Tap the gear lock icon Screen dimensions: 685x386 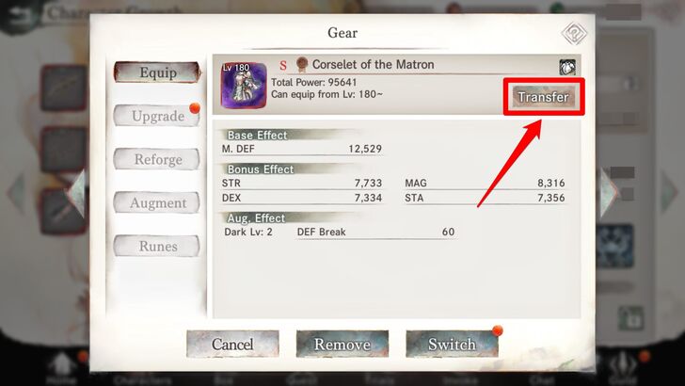(x=567, y=67)
